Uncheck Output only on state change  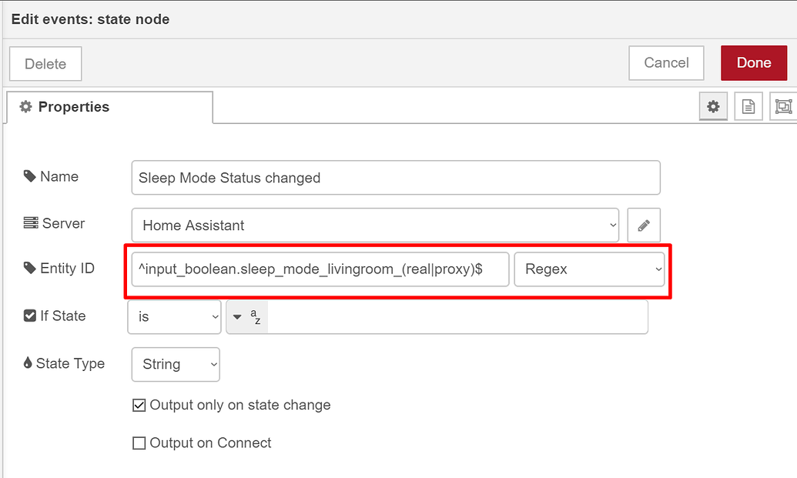click(139, 405)
